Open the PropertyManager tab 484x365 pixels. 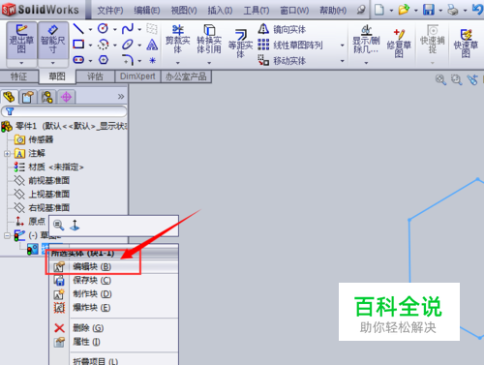[x=28, y=97]
